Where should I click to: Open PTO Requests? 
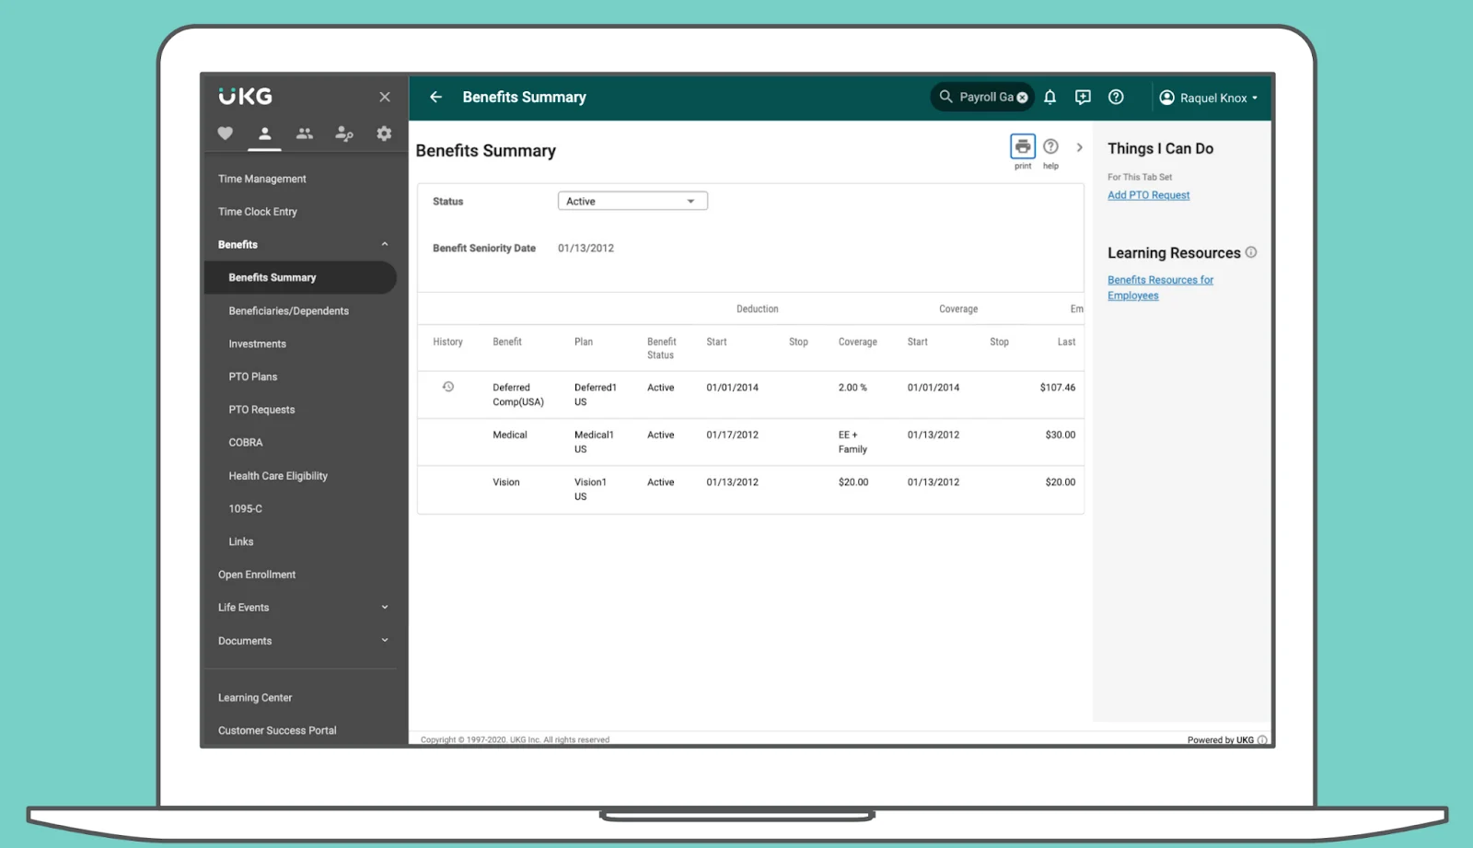(262, 410)
